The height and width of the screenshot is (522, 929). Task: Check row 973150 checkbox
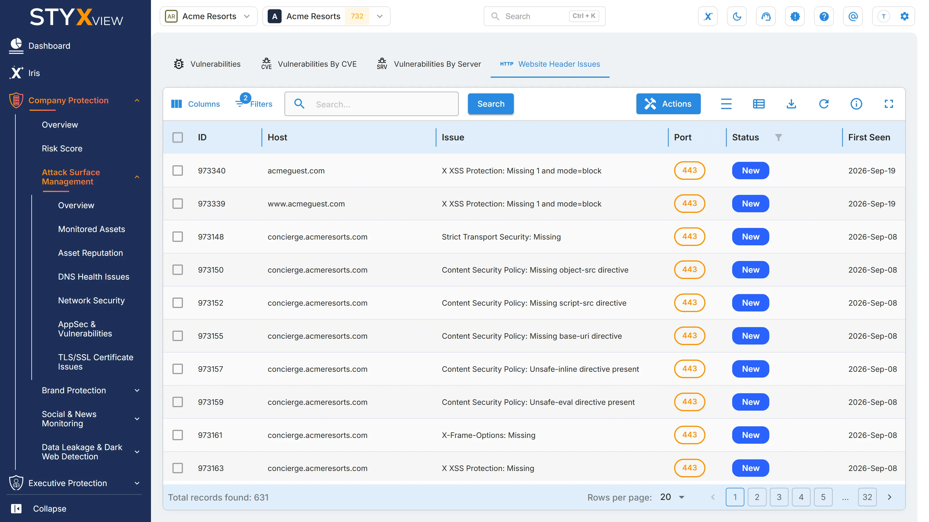pos(177,270)
